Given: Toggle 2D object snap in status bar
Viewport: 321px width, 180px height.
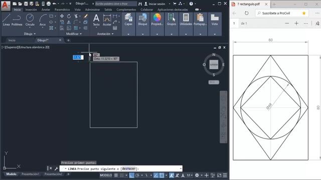Looking at the screenshot, I should point(162,175).
